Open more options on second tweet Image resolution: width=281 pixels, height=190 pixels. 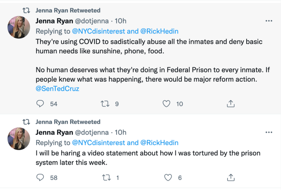coord(268,133)
